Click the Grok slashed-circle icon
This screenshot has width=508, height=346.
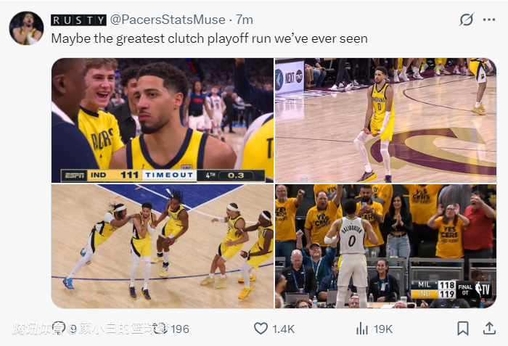[x=467, y=20]
